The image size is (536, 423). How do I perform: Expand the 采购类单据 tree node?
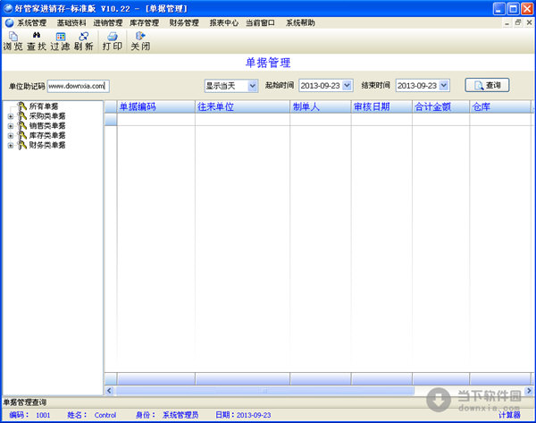(11, 116)
